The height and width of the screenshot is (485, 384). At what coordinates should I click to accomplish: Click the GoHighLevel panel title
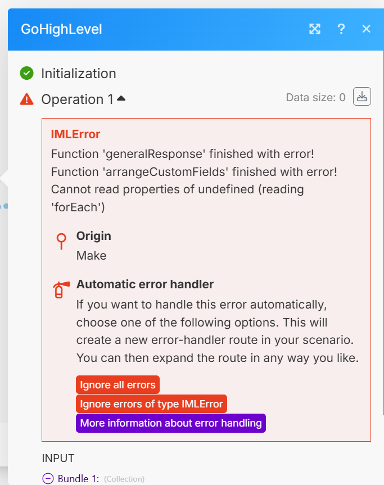point(61,29)
